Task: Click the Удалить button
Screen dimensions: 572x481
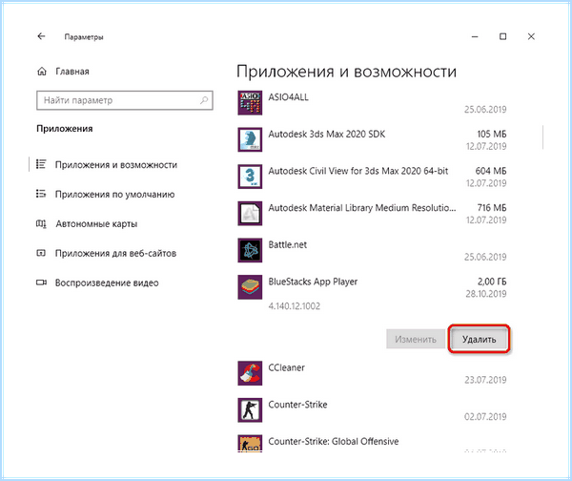Action: [x=479, y=339]
